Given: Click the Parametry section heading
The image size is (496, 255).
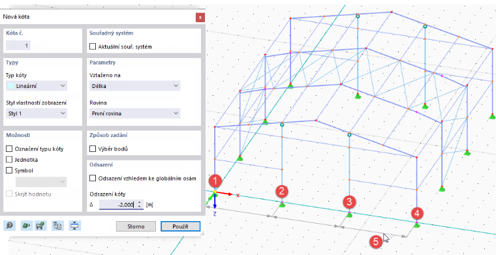Looking at the screenshot, I should [102, 62].
